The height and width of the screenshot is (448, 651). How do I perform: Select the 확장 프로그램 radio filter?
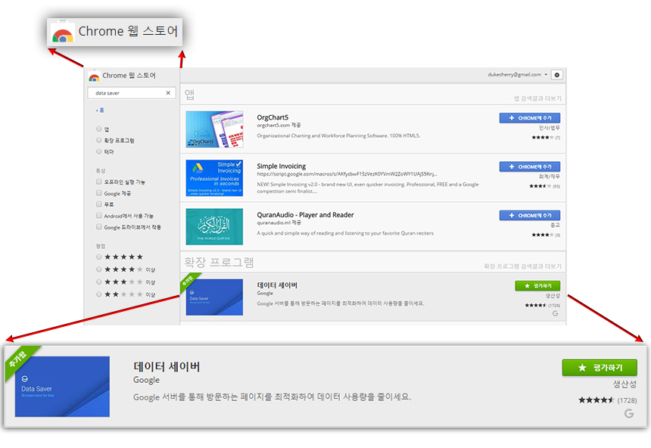tap(99, 140)
